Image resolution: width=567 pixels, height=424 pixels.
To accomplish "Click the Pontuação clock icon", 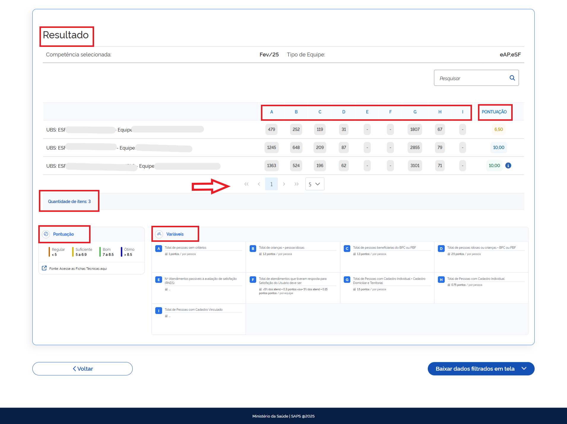I will [x=46, y=234].
